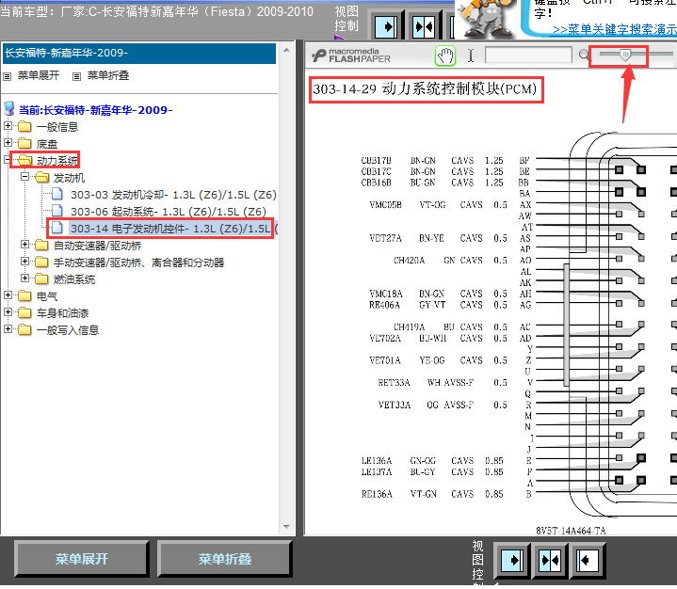
Task: Click the Macromedia FlashPaper logo
Action: [350, 56]
